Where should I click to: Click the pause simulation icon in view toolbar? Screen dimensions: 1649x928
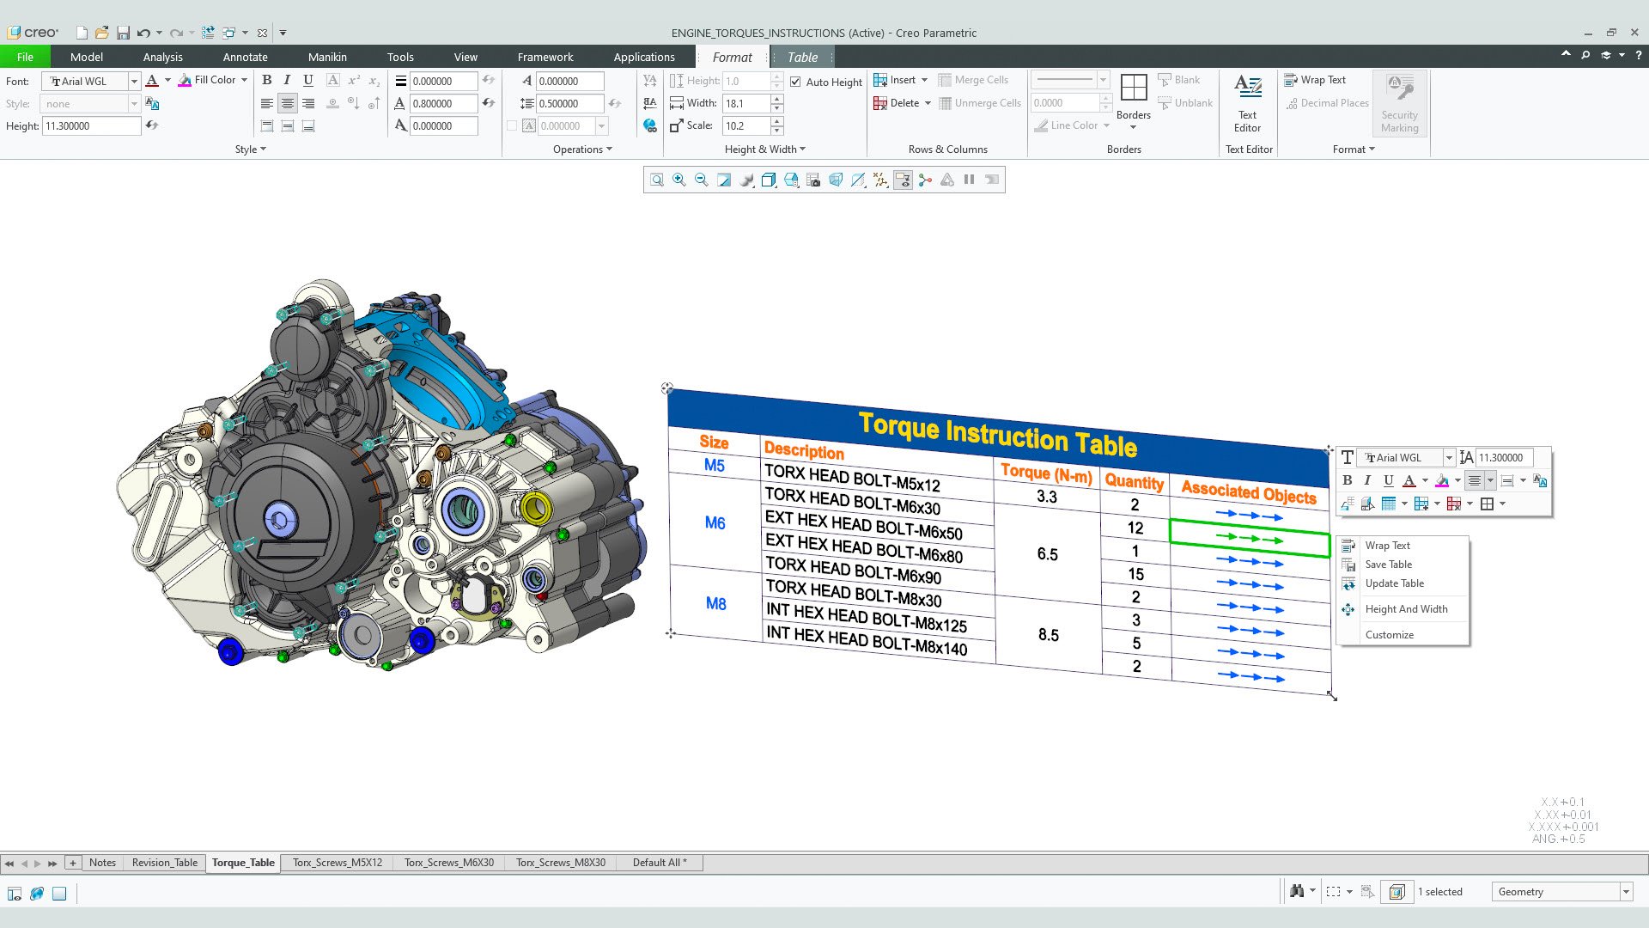click(969, 180)
